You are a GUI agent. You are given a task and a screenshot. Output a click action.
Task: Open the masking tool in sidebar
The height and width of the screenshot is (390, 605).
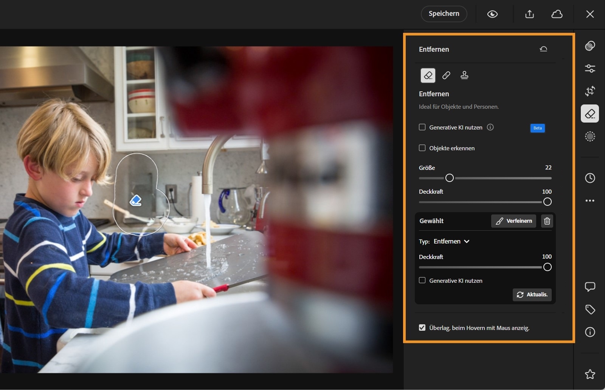tap(590, 136)
